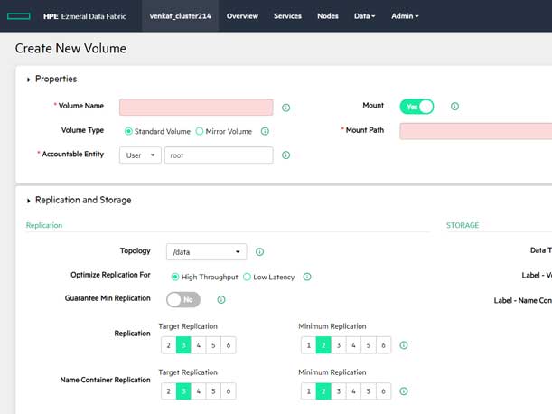Go to the Nodes page
Viewport: 552px width, 414px height.
coord(328,16)
